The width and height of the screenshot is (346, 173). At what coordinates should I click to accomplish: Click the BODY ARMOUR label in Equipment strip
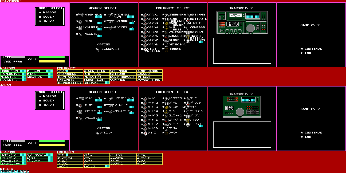pos(122,77)
